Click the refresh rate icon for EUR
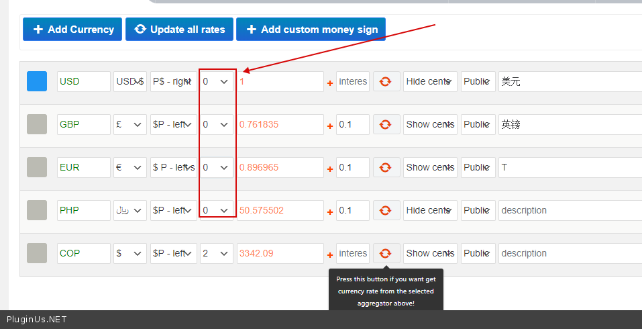The width and height of the screenshot is (642, 329). click(386, 168)
